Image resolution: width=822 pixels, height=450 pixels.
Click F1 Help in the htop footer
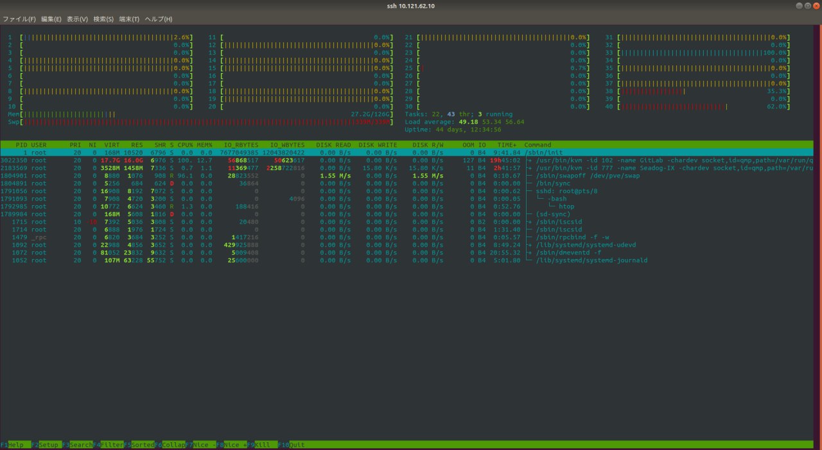(x=15, y=445)
